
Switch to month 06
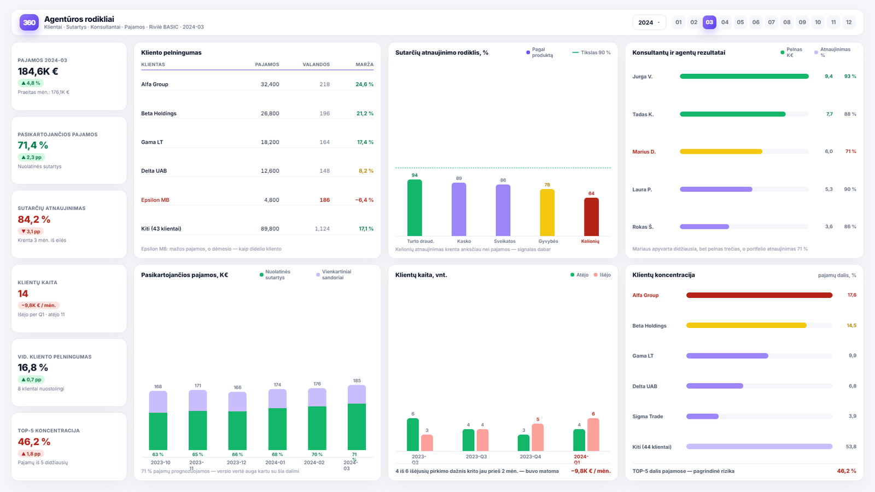[756, 22]
